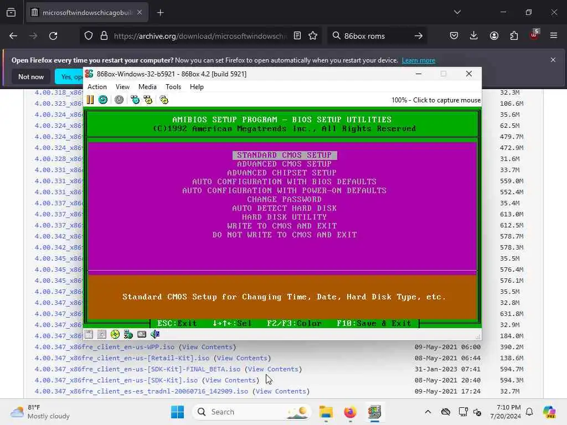Open the Tools menu in 86Box
567x425 pixels.
(173, 87)
